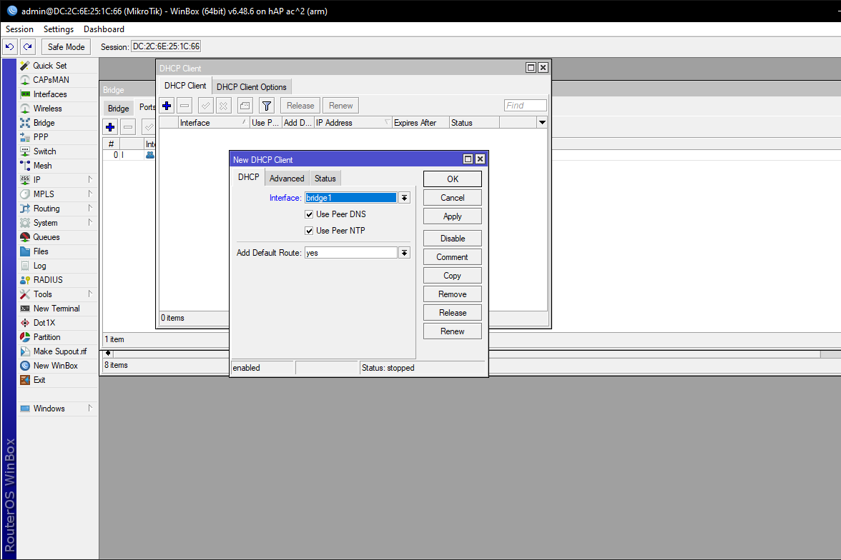Viewport: 841px width, 560px height.
Task: Open the Settings menu
Action: 58,29
